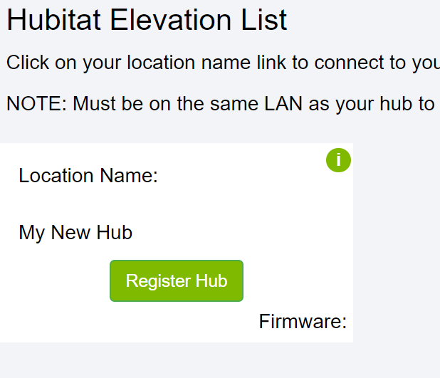Viewport: 440px width, 378px height.
Task: Open the My New Hub location
Action: point(75,233)
